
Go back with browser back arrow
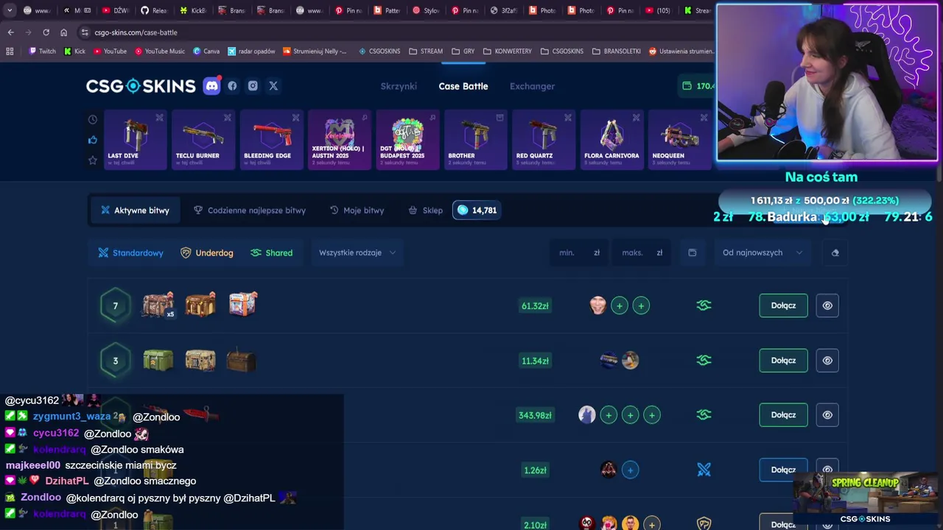pyautogui.click(x=10, y=32)
